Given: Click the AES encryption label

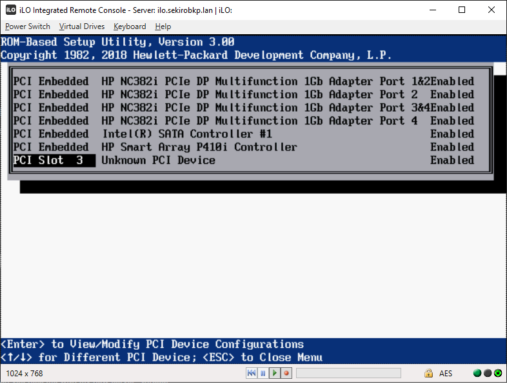Looking at the screenshot, I should [x=446, y=373].
